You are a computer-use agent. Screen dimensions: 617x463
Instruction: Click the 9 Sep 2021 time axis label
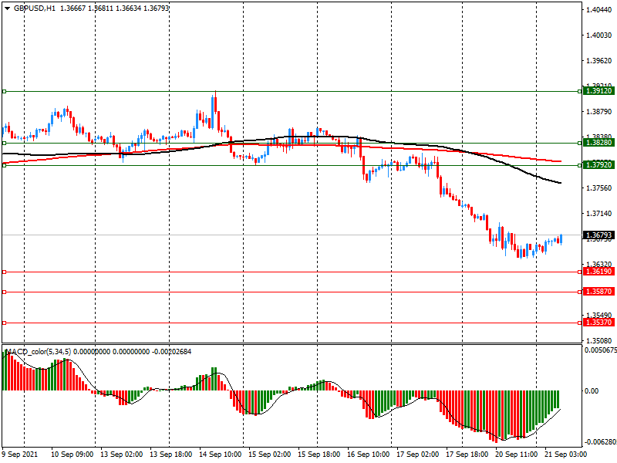tap(20, 455)
